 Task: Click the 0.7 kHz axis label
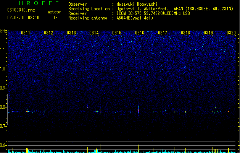tap(3, 126)
